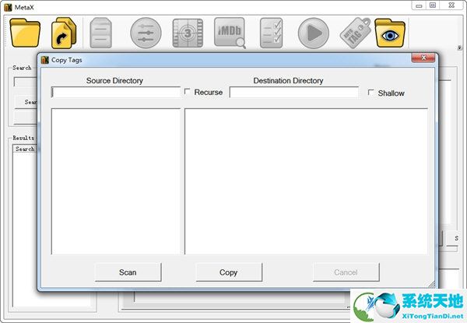Click the Copy Tags folder-arrow icon
The width and height of the screenshot is (467, 323).
pyautogui.click(x=65, y=33)
